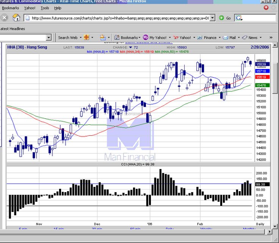Click the blue 15839 last price label
The image size is (279, 243).
(x=262, y=64)
